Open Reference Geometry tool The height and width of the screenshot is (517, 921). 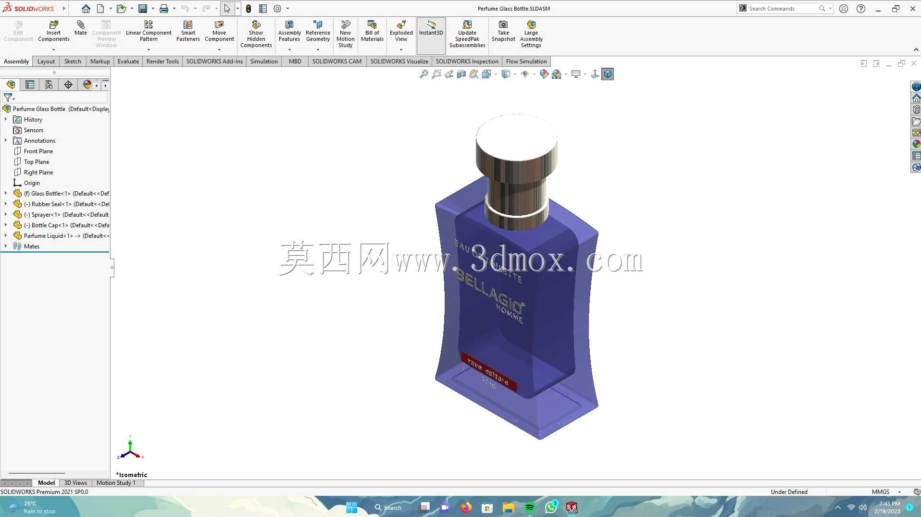click(318, 31)
